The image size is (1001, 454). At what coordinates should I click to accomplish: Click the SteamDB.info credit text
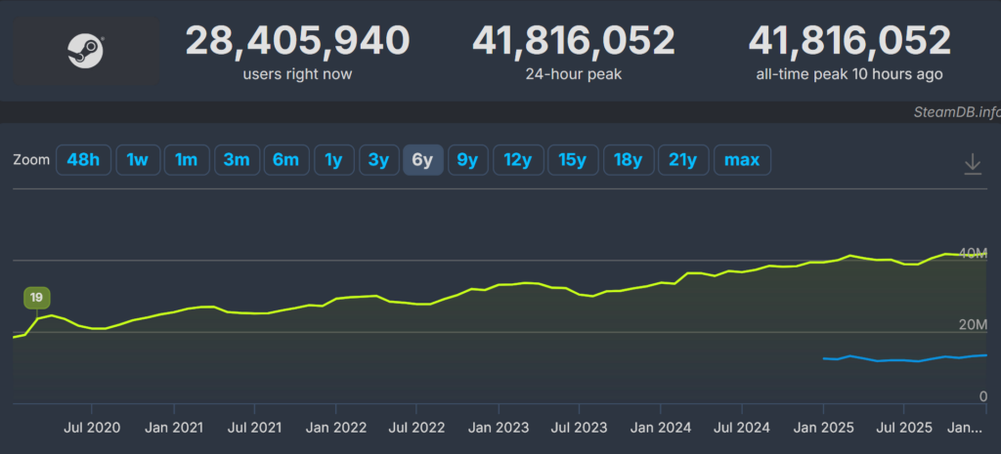[956, 112]
